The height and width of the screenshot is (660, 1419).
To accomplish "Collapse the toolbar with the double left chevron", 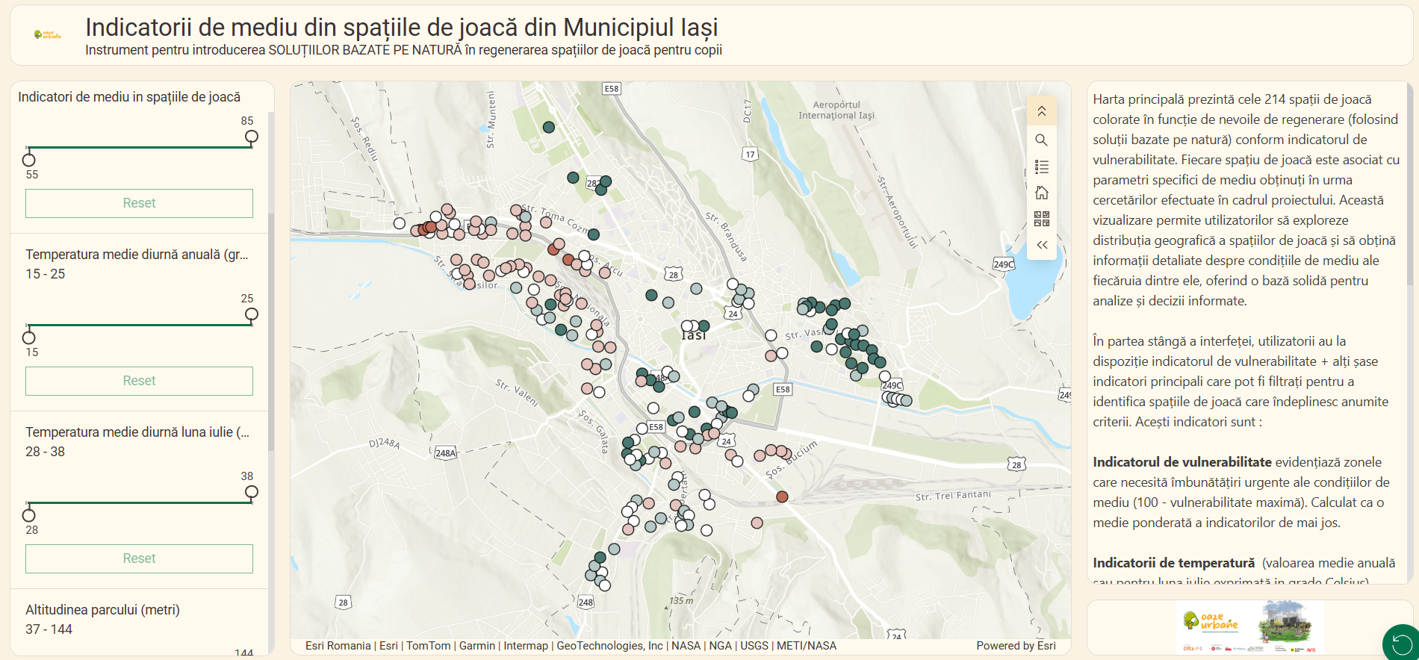I will click(1041, 245).
